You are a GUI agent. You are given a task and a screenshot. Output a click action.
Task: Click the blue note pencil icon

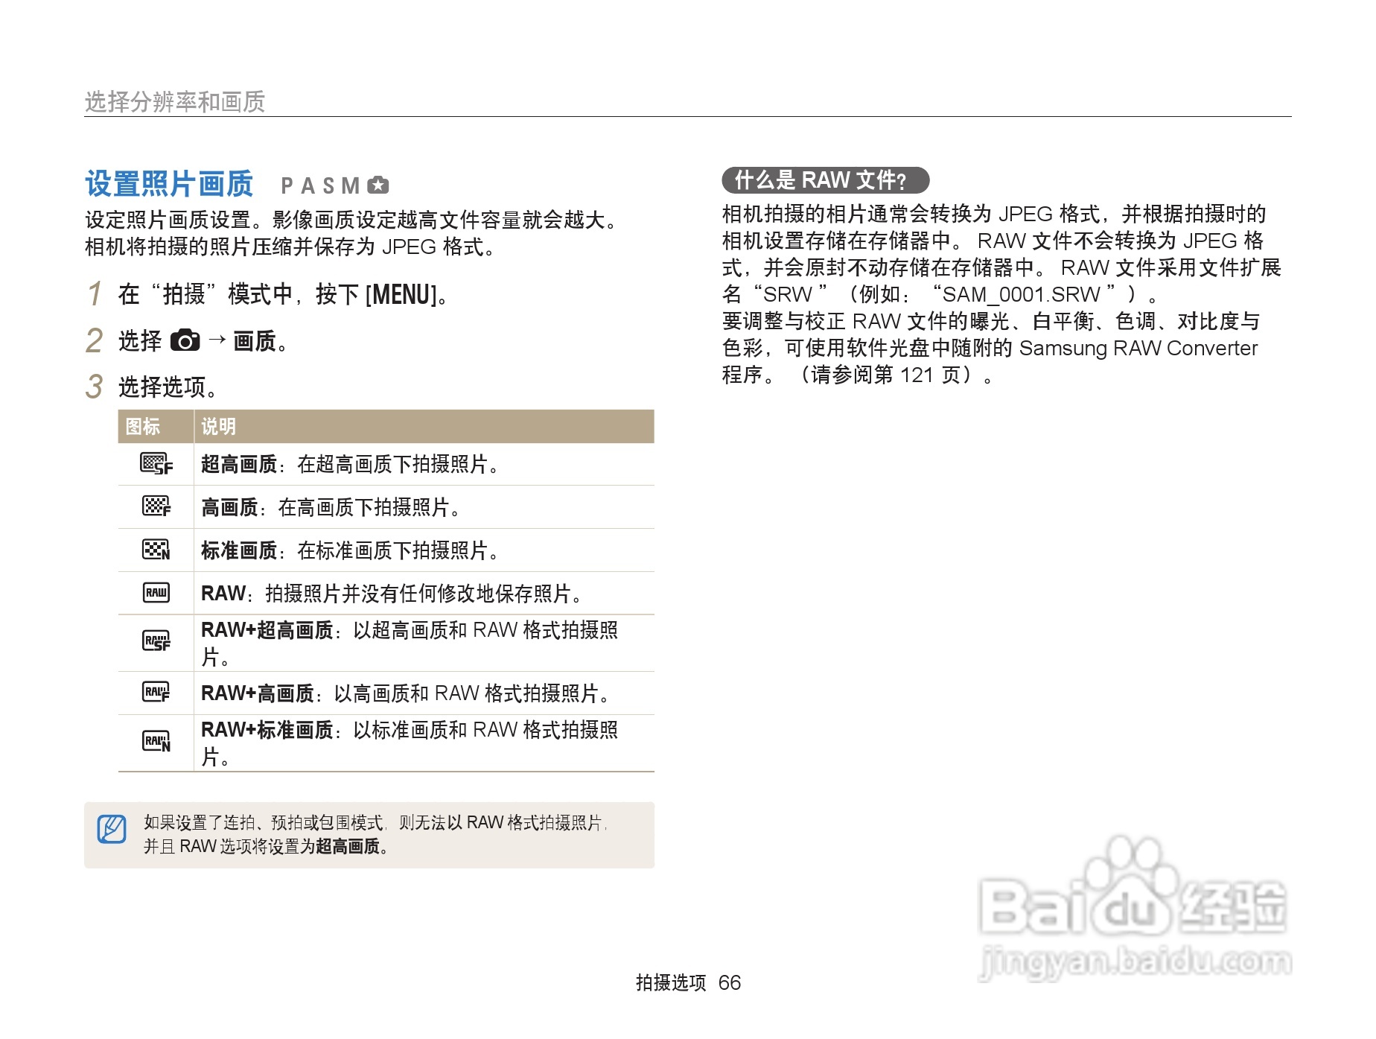pyautogui.click(x=112, y=828)
